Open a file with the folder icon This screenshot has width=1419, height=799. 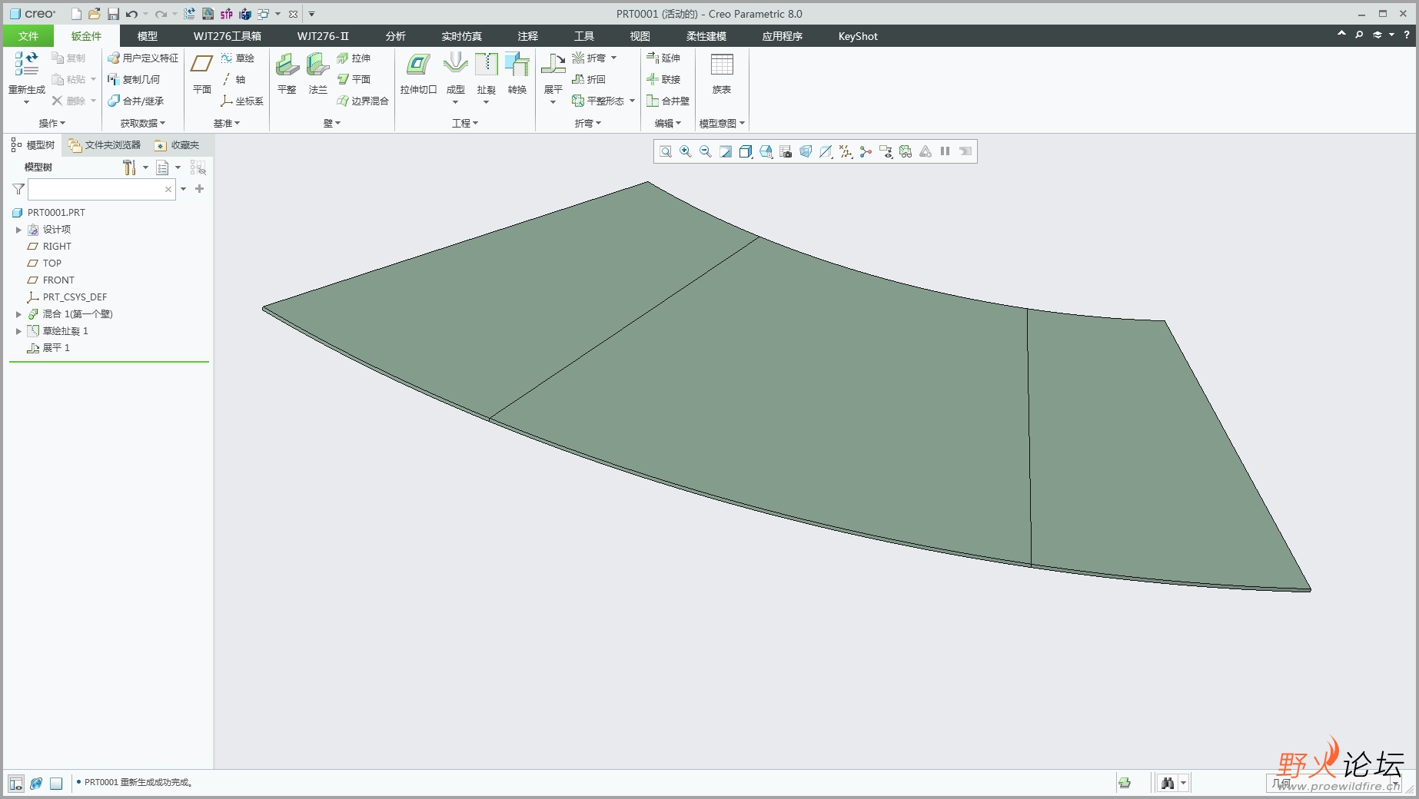[x=94, y=14]
